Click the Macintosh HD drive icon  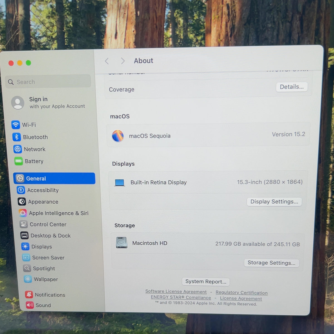[122, 242]
